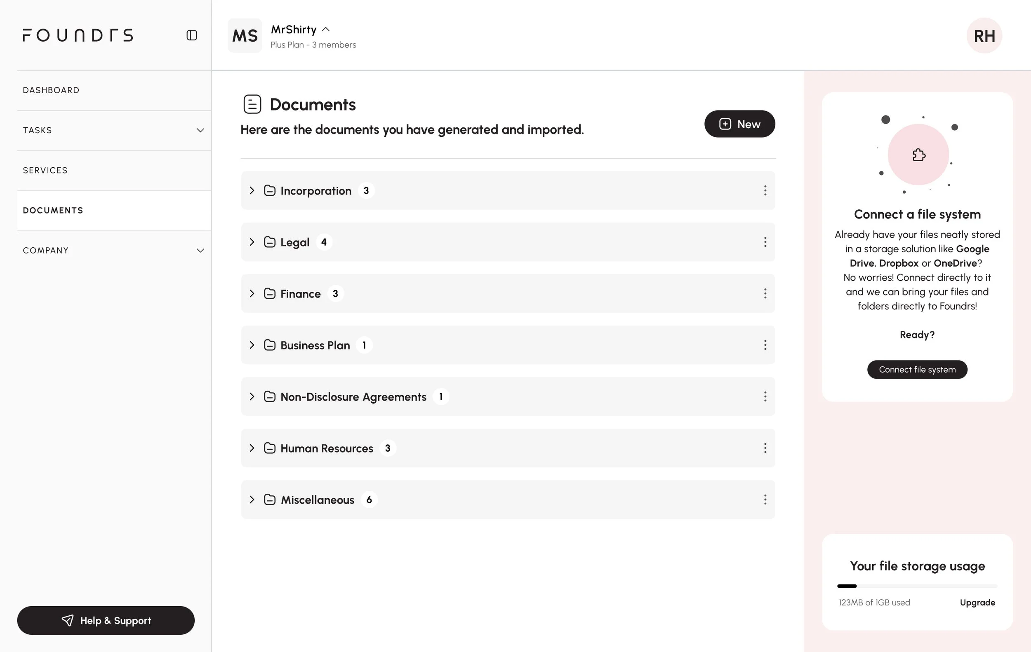Click the Human Resources folder icon

point(270,448)
